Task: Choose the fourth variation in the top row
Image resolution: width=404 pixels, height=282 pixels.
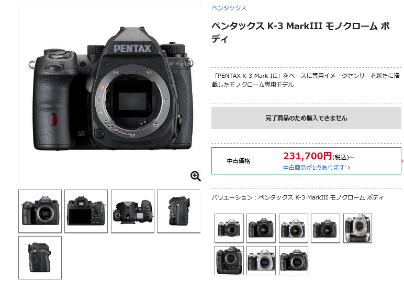Action: point(326,228)
